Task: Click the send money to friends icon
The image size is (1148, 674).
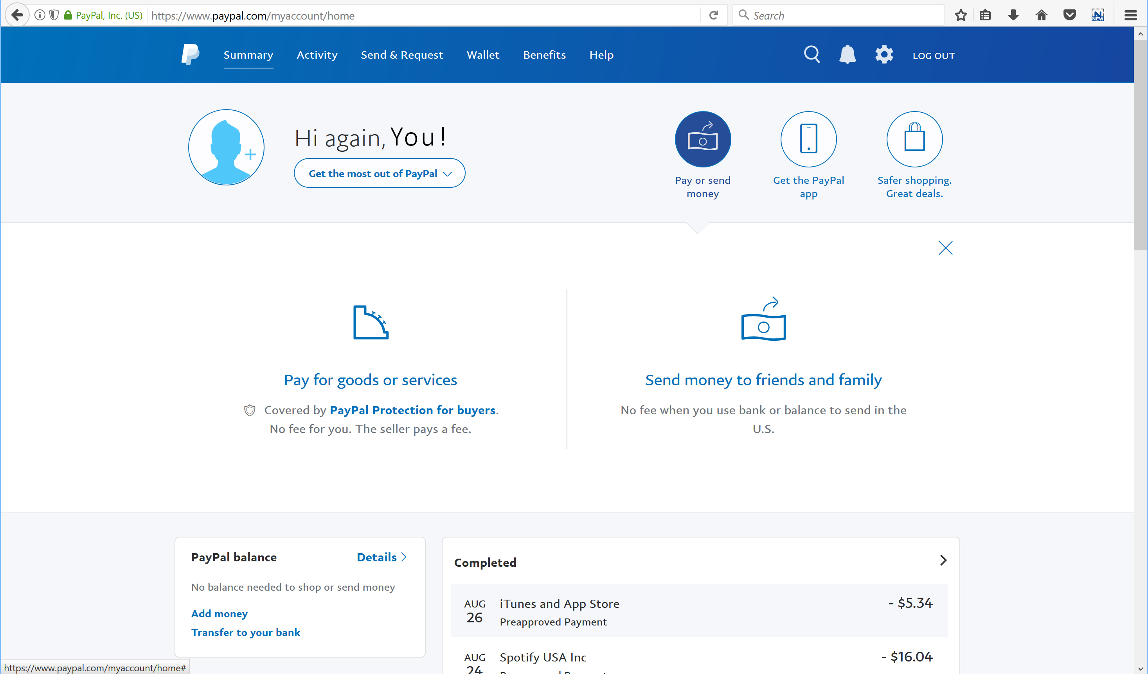Action: click(763, 319)
